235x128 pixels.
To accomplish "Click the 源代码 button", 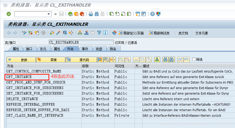I will 81,60.
